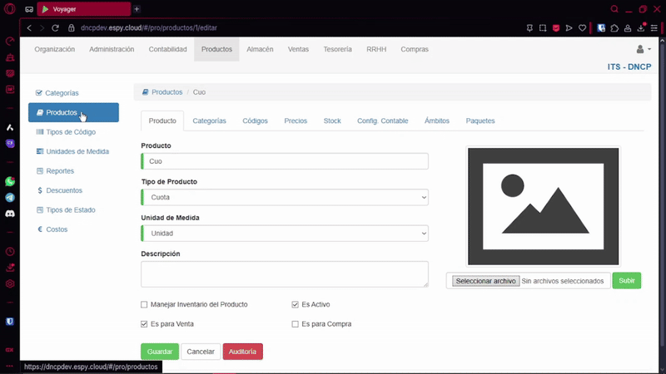Click the heart bookmark icon in address bar
The height and width of the screenshot is (374, 666).
pos(582,27)
